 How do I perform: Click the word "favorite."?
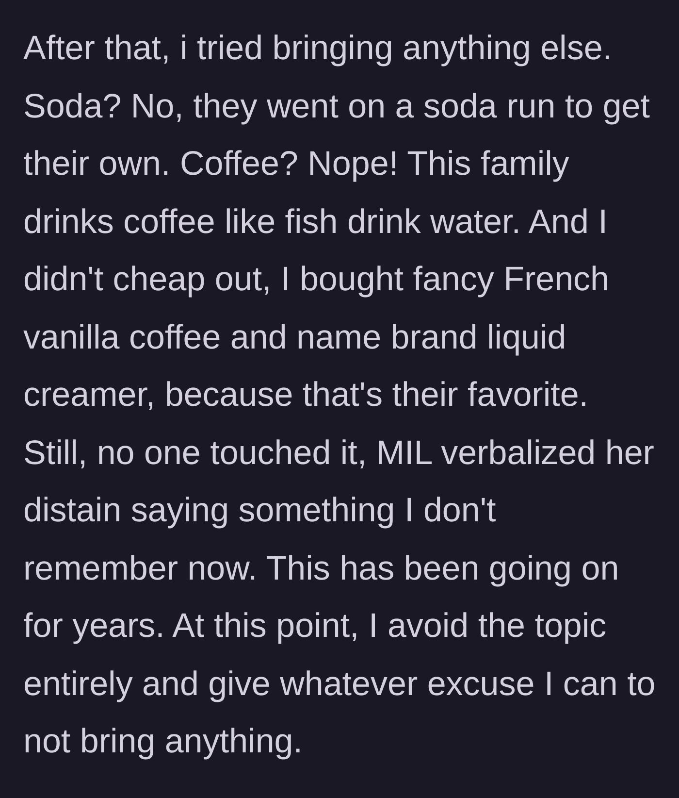pyautogui.click(x=528, y=395)
